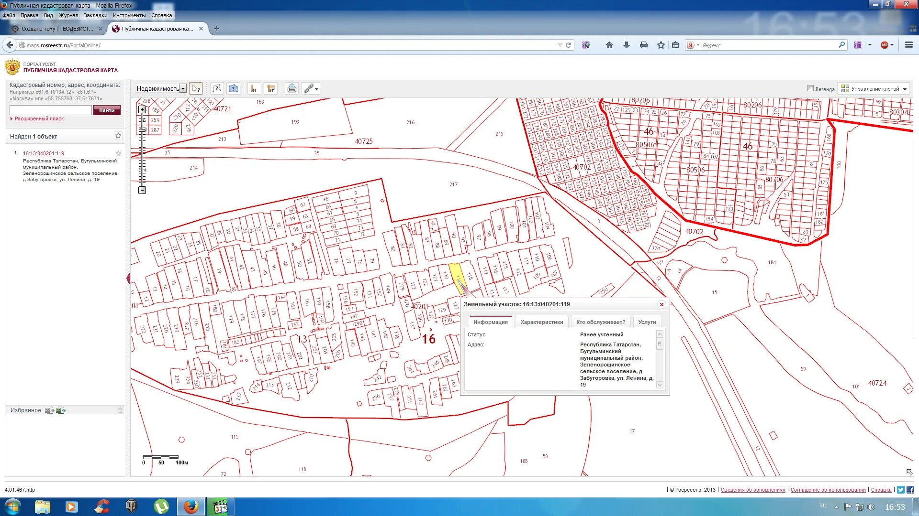Toggle map overview with corner arrow
This screenshot has height=516, width=919.
909,472
